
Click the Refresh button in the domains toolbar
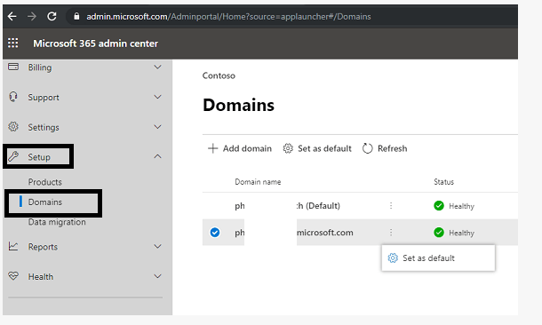click(385, 148)
